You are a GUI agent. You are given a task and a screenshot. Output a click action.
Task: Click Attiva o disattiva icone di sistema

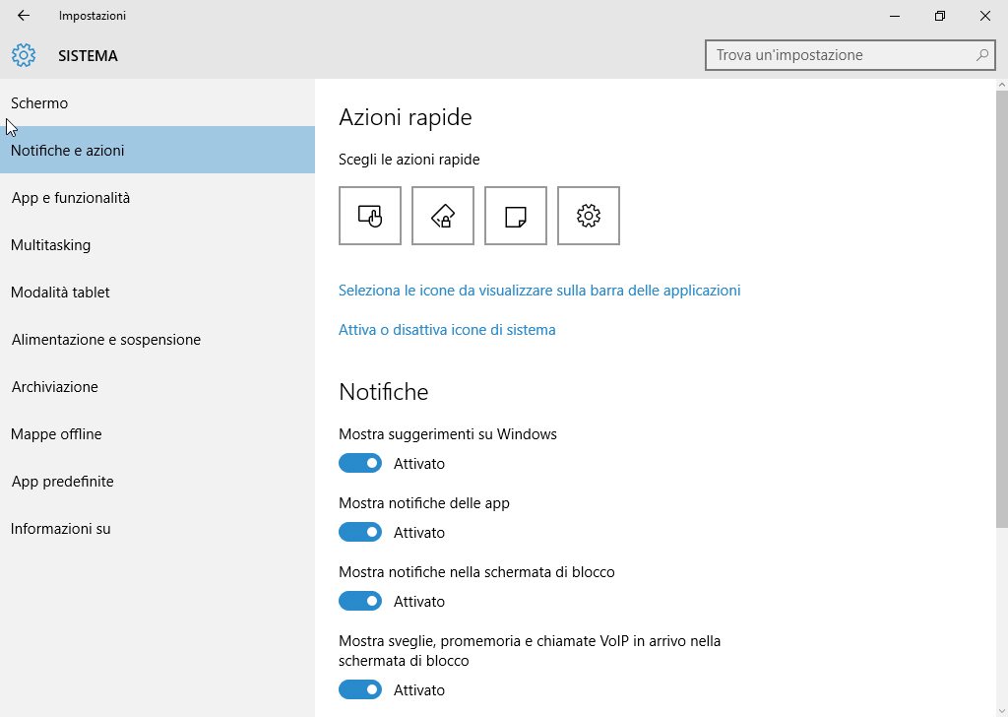447,330
